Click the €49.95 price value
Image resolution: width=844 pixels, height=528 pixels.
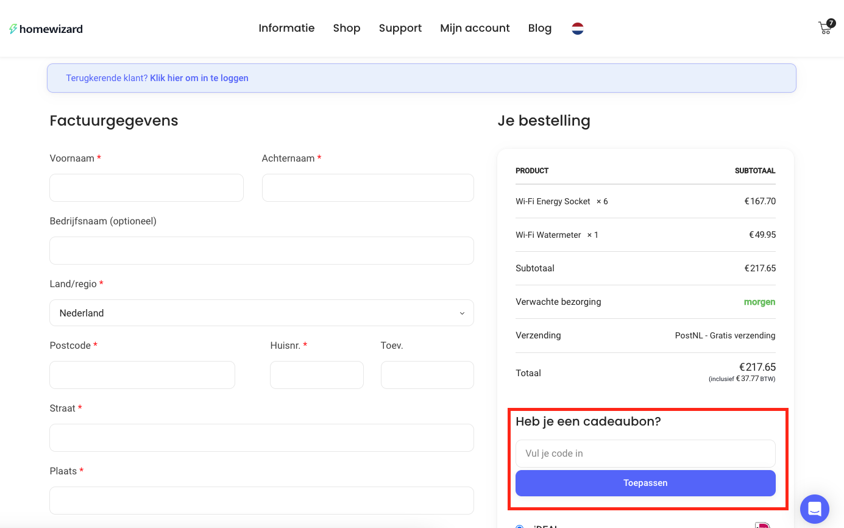click(762, 235)
